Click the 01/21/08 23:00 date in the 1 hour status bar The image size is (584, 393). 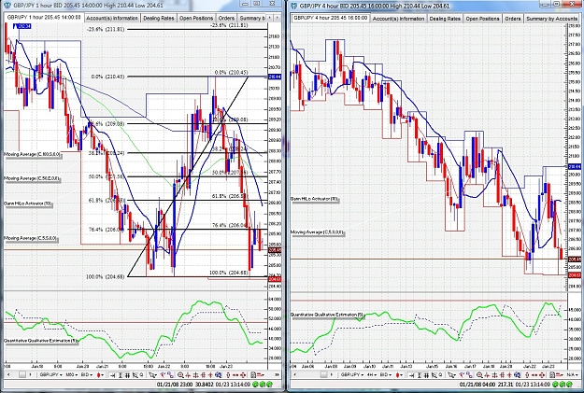(175, 385)
